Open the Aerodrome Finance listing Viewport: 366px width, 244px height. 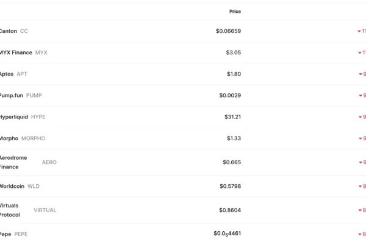[13, 162]
